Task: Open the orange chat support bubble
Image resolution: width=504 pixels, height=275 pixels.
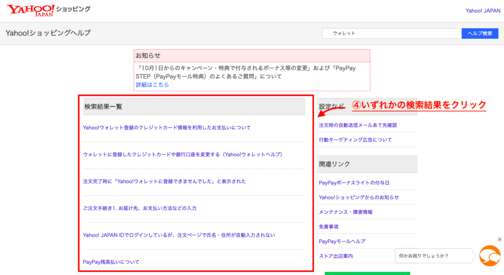Action: click(490, 256)
